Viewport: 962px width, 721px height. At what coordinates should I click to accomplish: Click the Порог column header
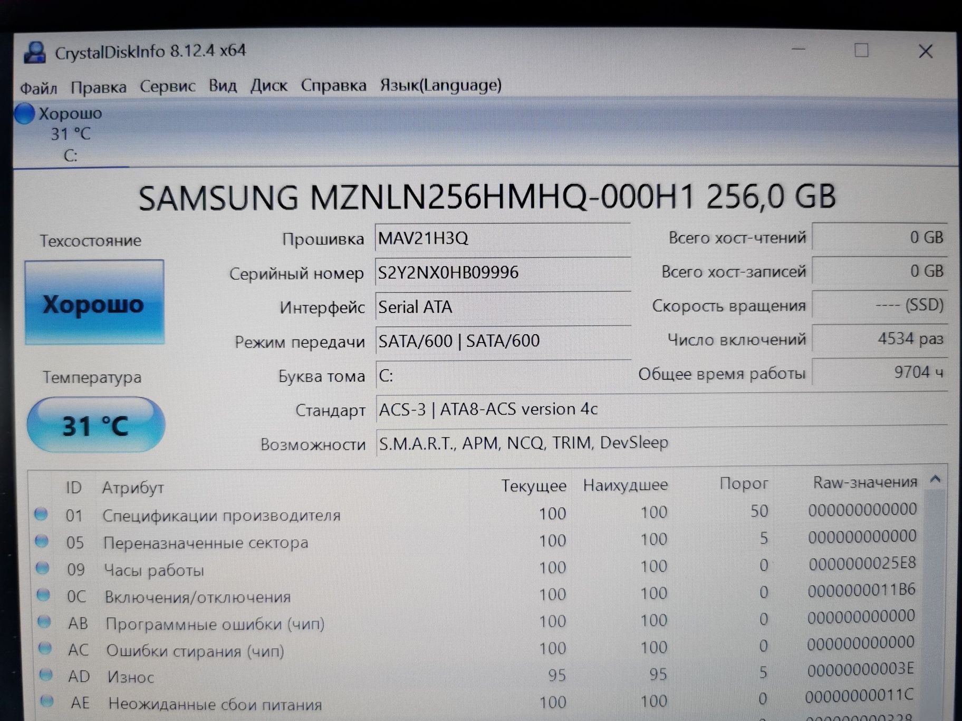click(x=744, y=483)
